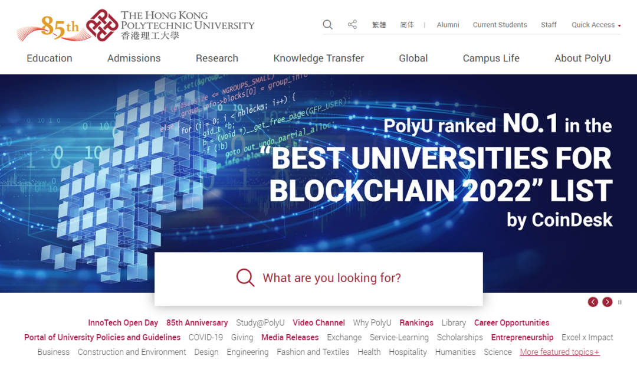The image size is (637, 366).
Task: Go to previous banner slide arrow
Action: point(593,302)
